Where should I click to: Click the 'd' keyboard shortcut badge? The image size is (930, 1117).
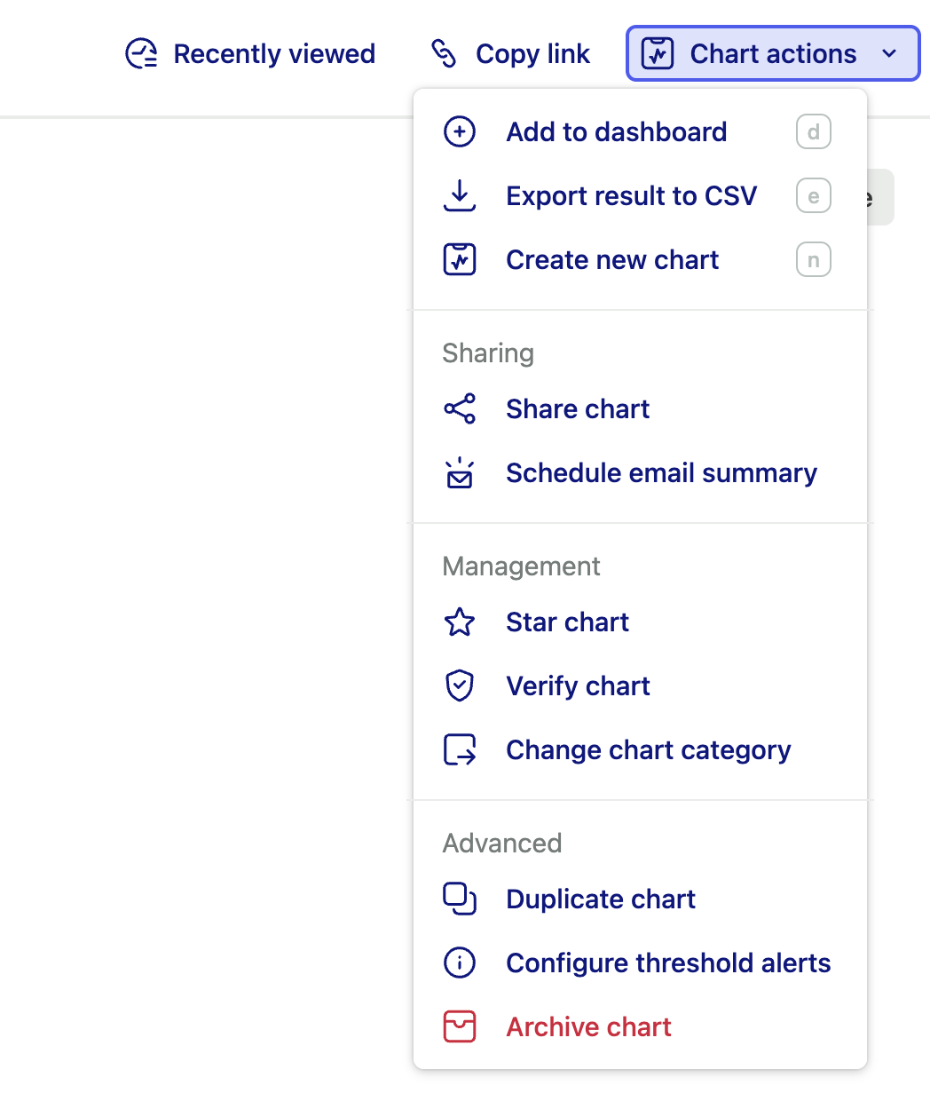coord(814,132)
